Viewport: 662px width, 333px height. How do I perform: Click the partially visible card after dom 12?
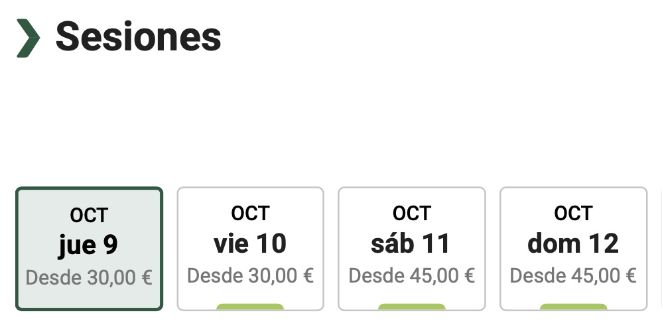click(x=660, y=249)
